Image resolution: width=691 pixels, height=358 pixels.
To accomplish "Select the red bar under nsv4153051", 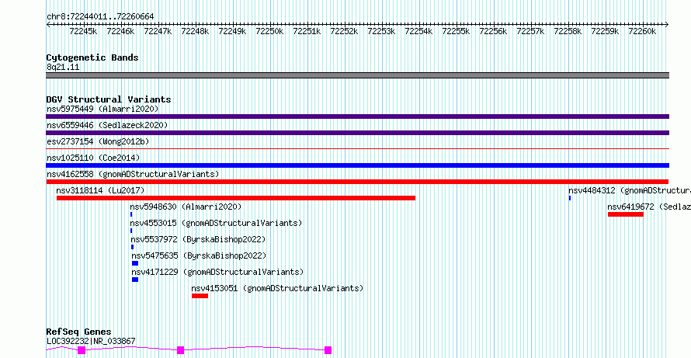I will 200,296.
